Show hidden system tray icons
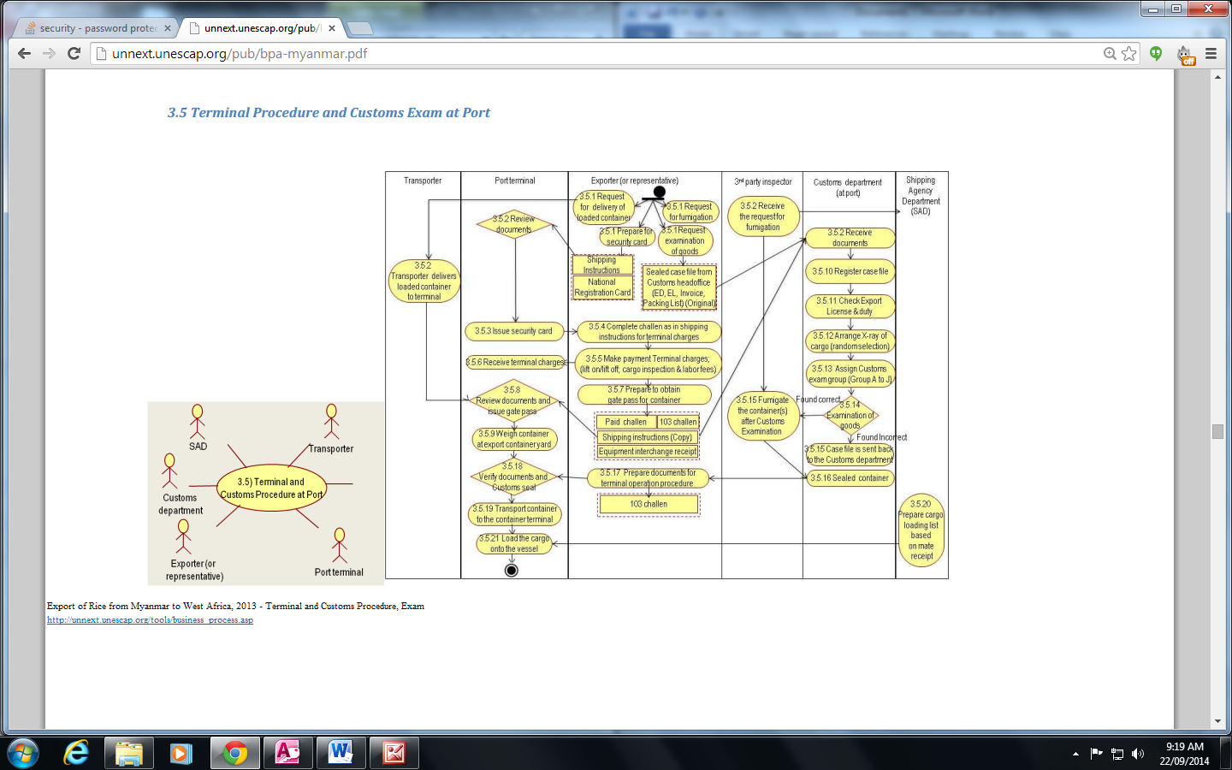1232x770 pixels. (1075, 754)
